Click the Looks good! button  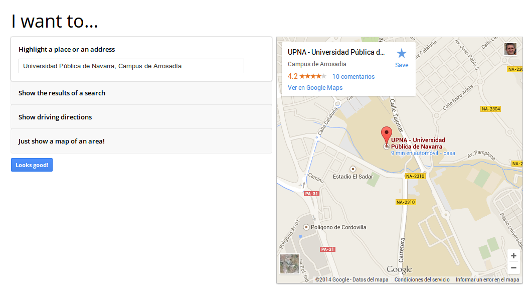click(32, 165)
